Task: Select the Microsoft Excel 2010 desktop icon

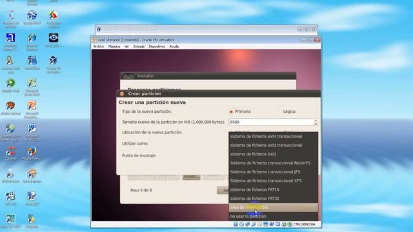Action: tap(32, 87)
